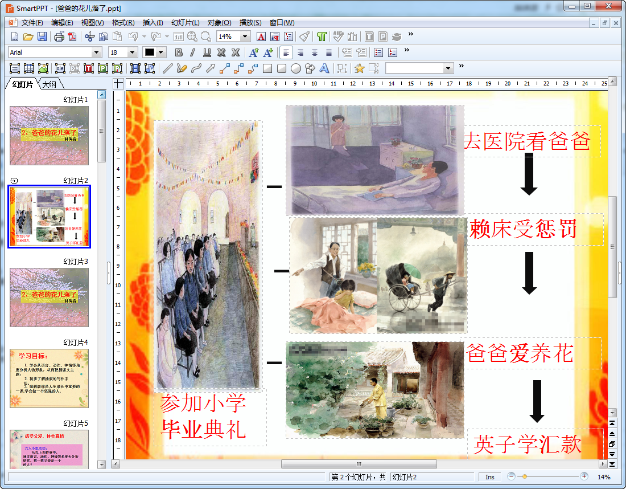Click the magnifier zoom tool icon
The height and width of the screenshot is (489, 626).
[206, 37]
